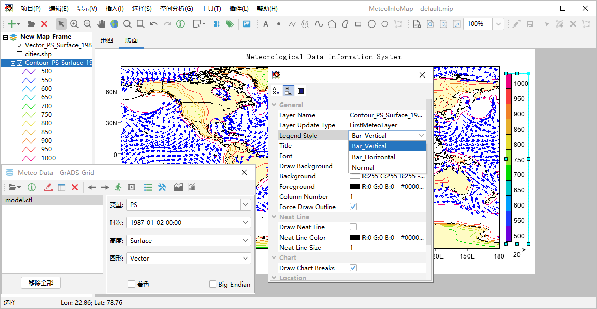
Task: Open the 图形 Vector dropdown
Action: tap(246, 259)
